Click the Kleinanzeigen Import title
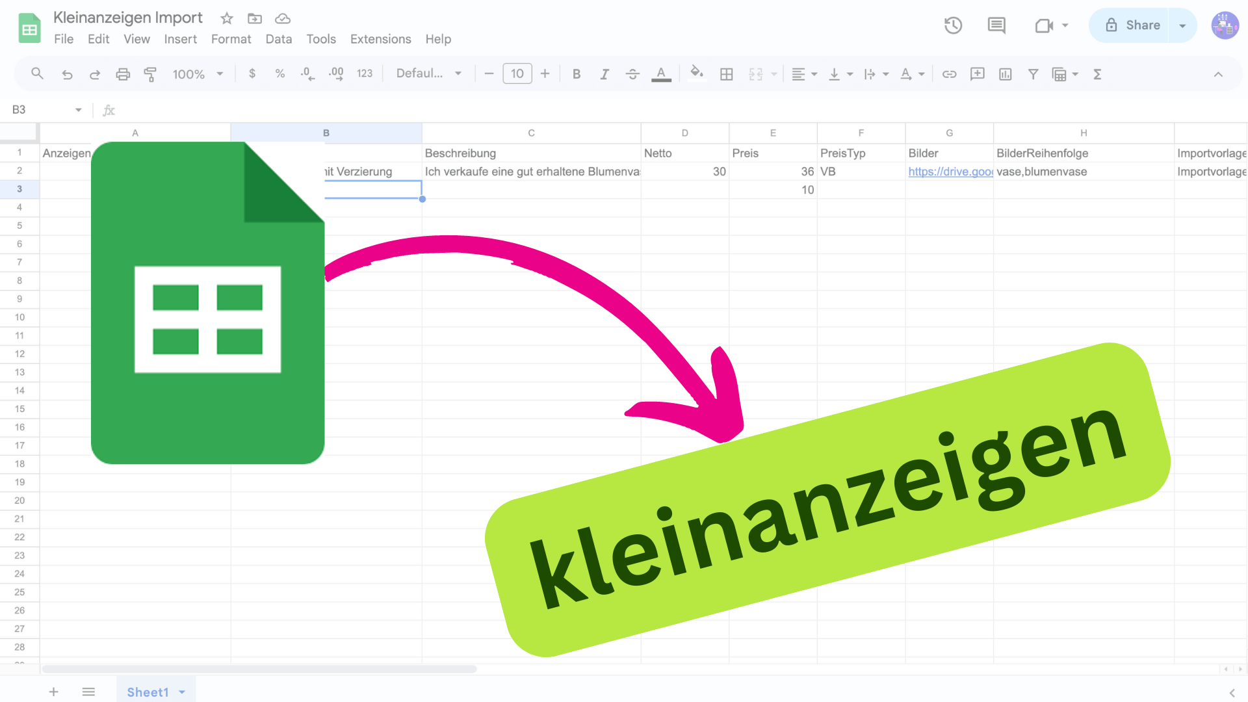1248x702 pixels. pos(128,18)
